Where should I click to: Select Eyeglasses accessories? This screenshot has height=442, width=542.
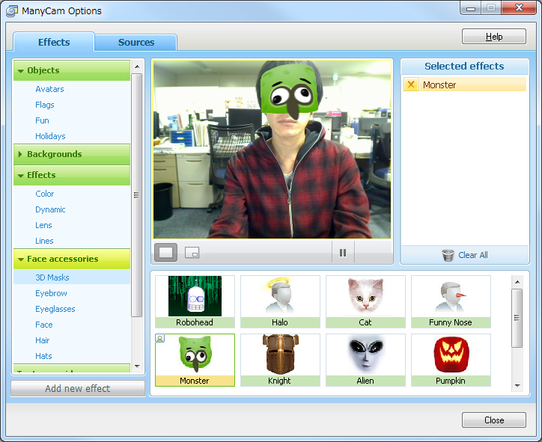(55, 309)
